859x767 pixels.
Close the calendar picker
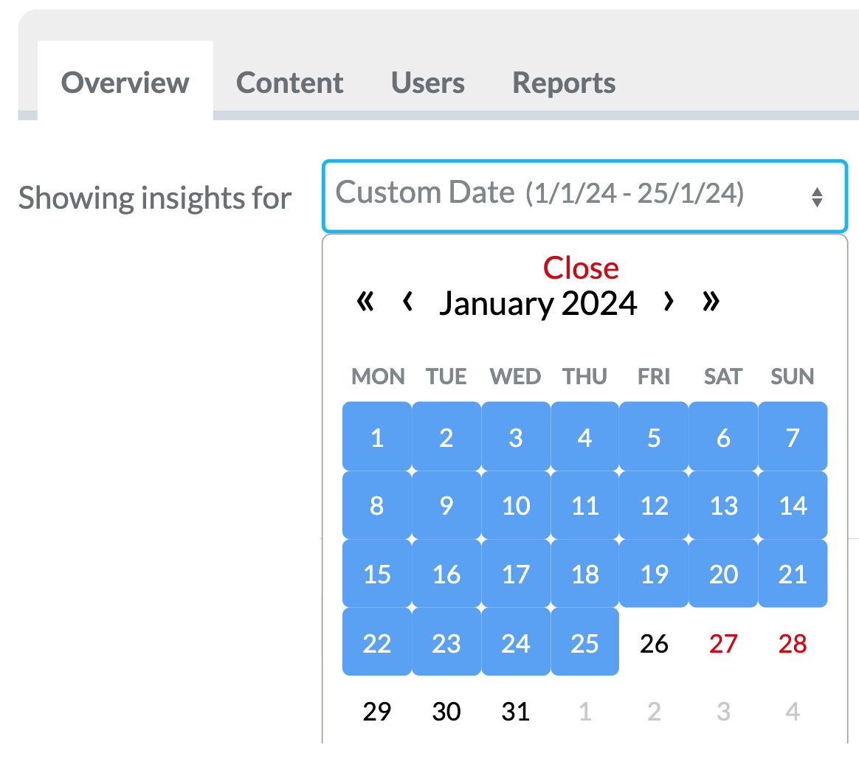tap(581, 268)
